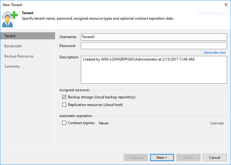231x165 pixels.
Task: Go to the Bandwidth step
Action: (13, 46)
